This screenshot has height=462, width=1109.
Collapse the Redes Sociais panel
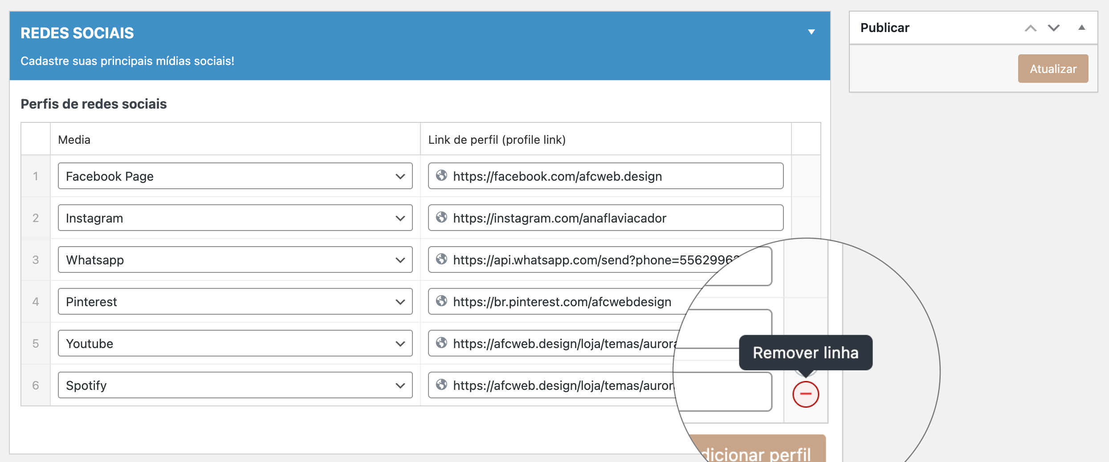click(x=811, y=32)
